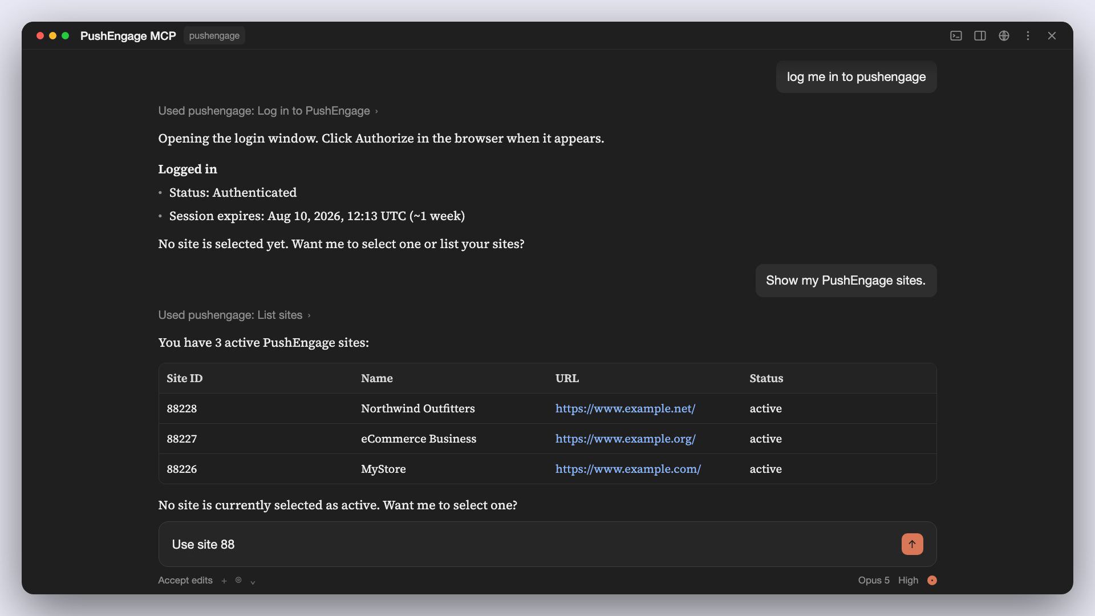Click the PushEngage MCP window title
1095x616 pixels.
(128, 36)
